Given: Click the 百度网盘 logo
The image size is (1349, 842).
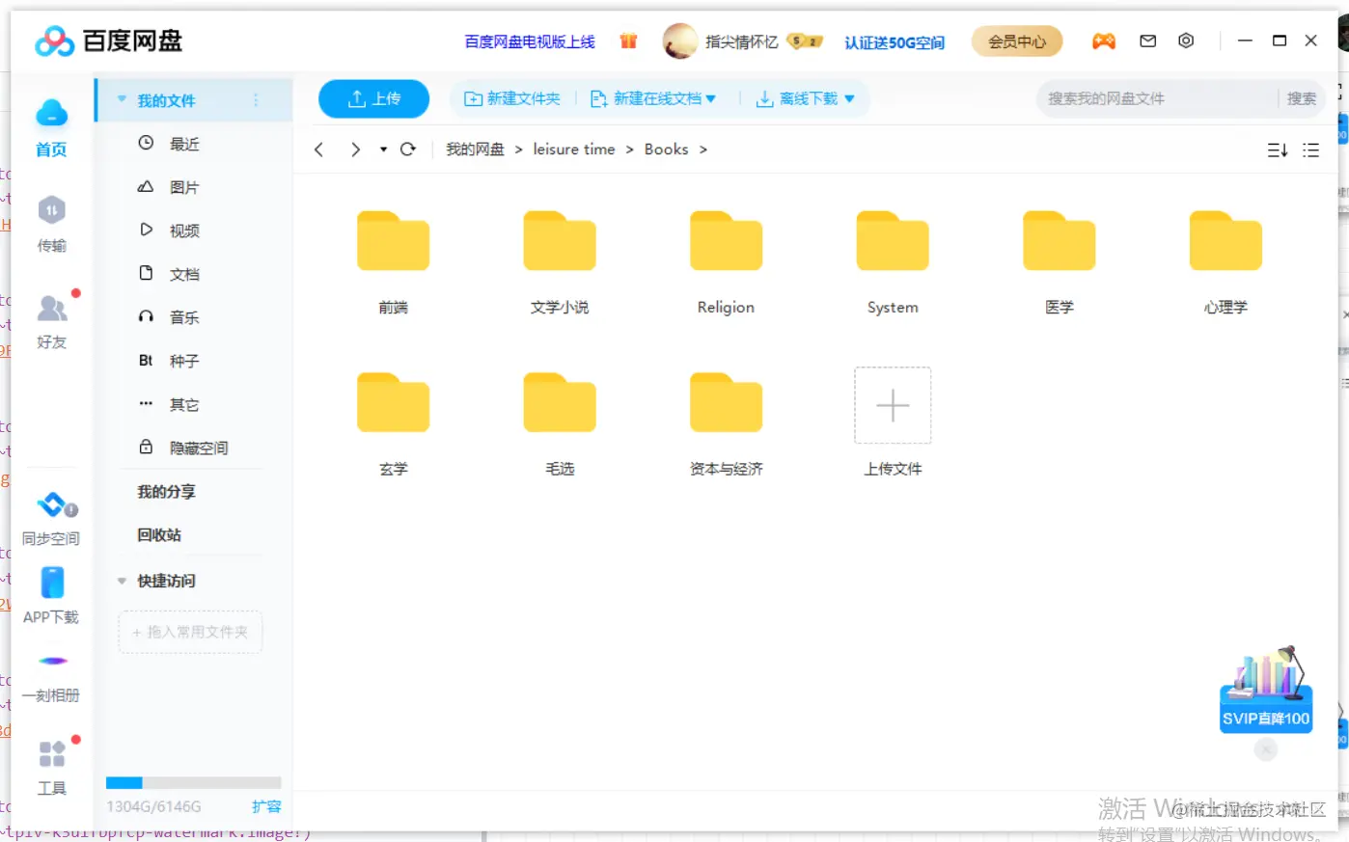Looking at the screenshot, I should (108, 41).
